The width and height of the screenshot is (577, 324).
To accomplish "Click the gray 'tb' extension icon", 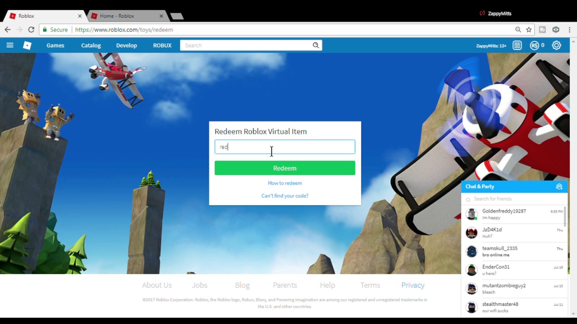I will [x=542, y=30].
